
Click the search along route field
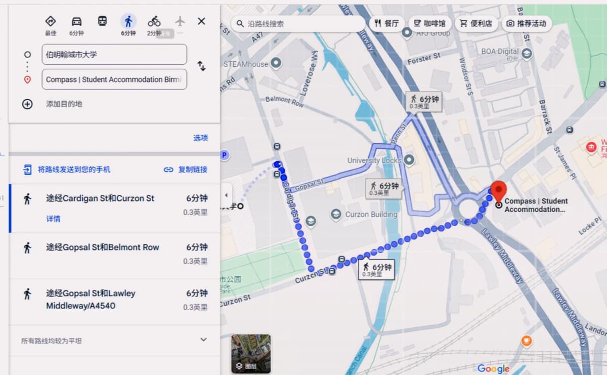coord(298,24)
